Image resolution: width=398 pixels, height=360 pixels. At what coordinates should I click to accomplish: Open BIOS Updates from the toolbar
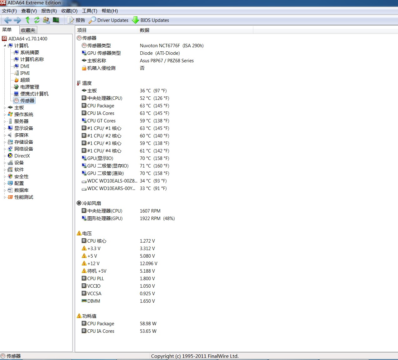(x=151, y=20)
